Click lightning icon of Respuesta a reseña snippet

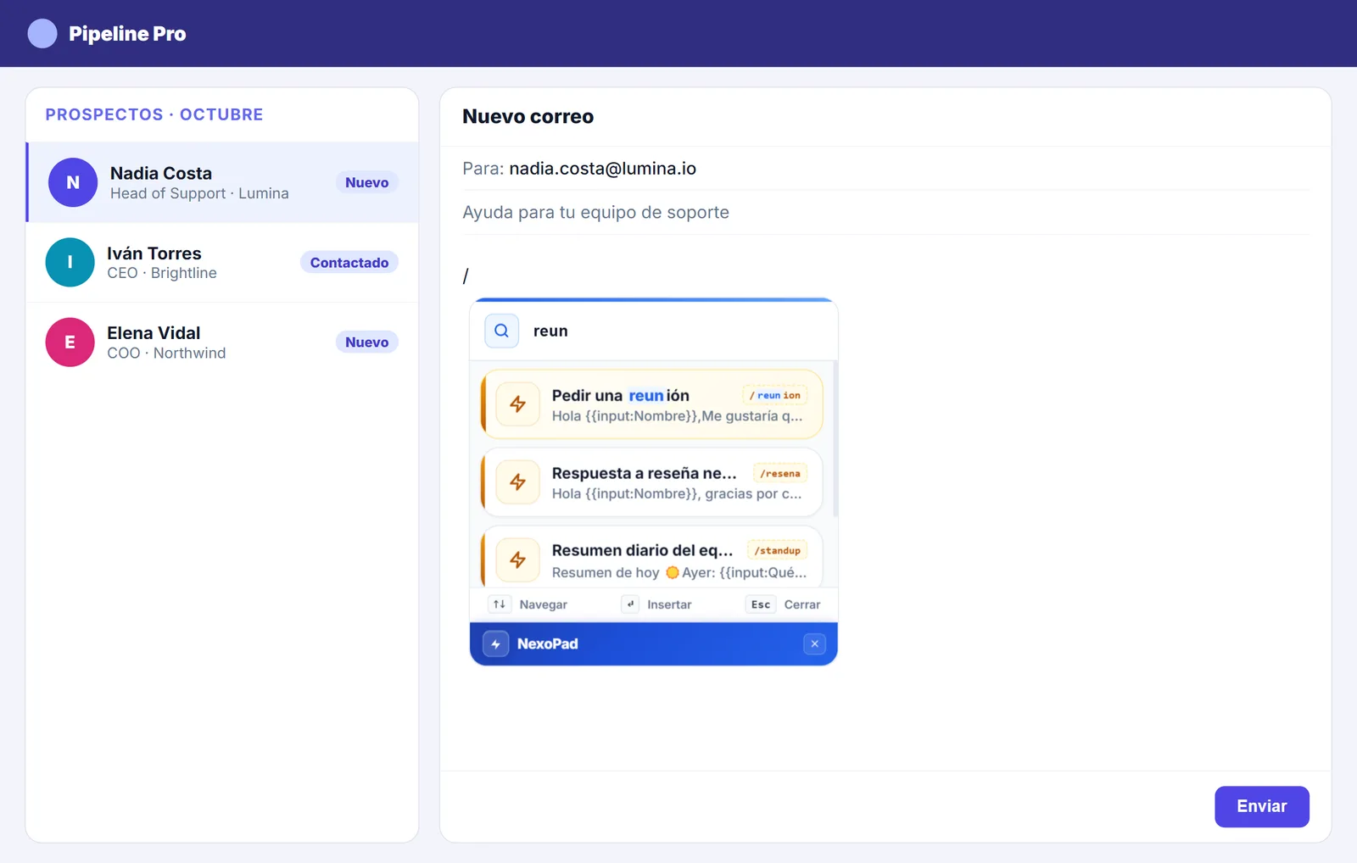[x=517, y=482]
